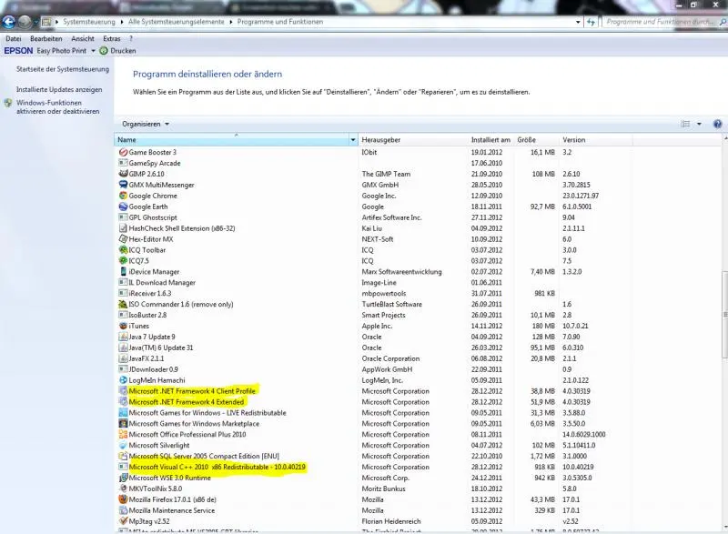Open the Extras menu
The width and height of the screenshot is (728, 534).
[x=111, y=38]
